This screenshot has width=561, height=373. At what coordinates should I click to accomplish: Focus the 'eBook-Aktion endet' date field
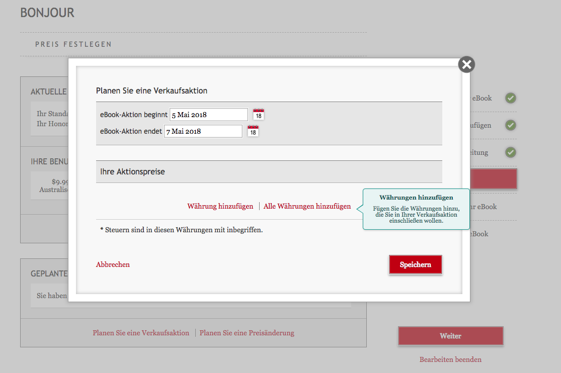click(203, 131)
